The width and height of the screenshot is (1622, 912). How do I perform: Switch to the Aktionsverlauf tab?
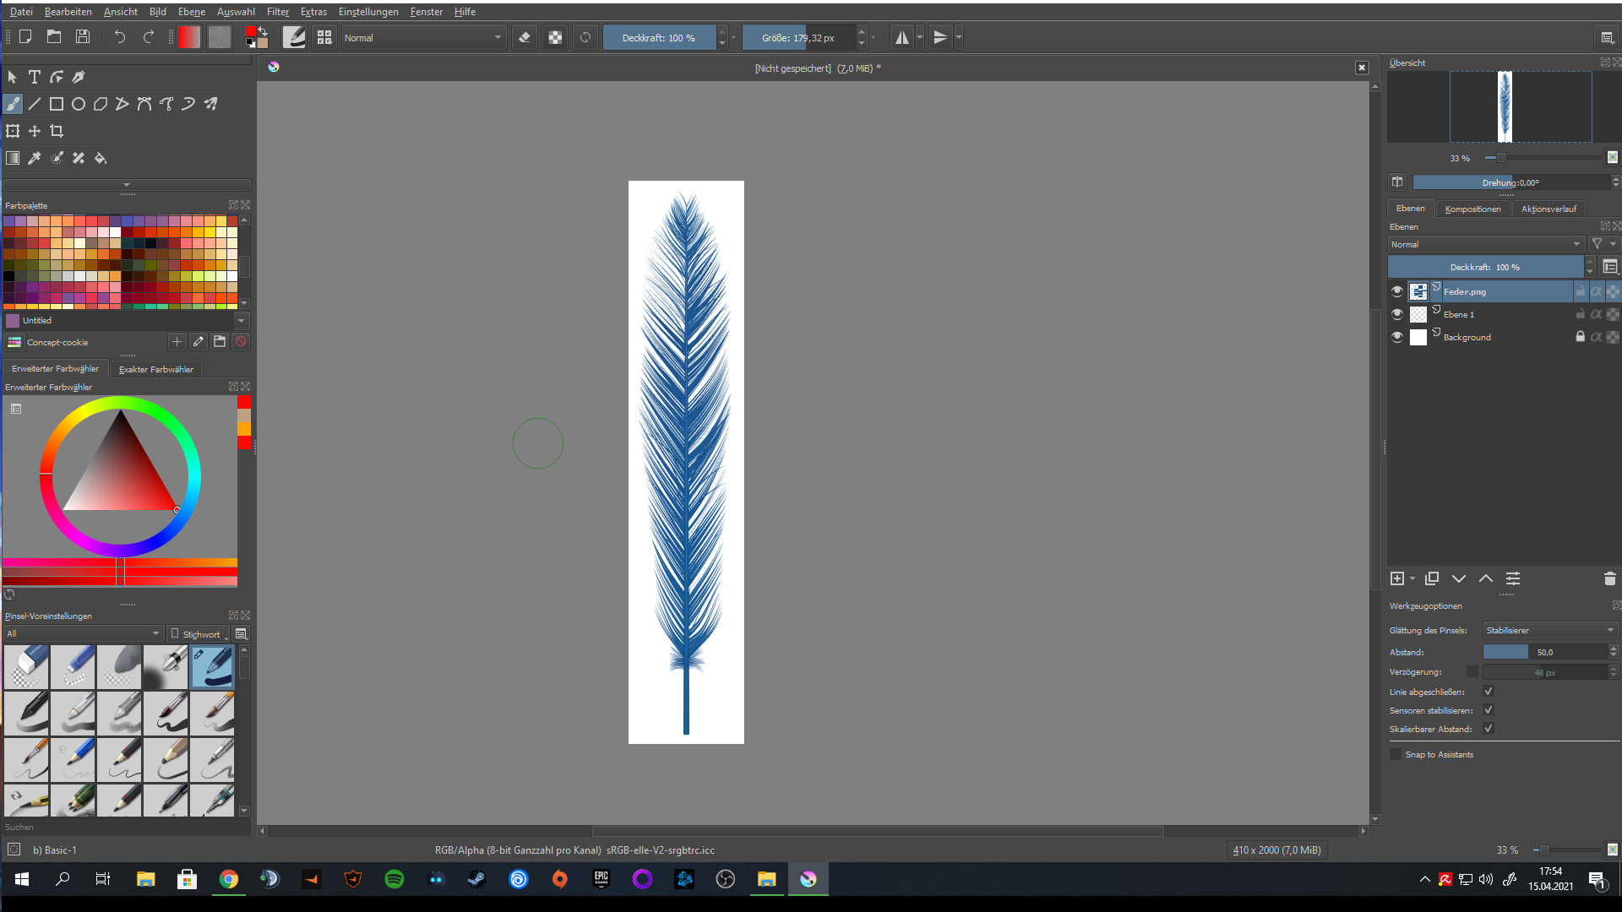tap(1548, 209)
